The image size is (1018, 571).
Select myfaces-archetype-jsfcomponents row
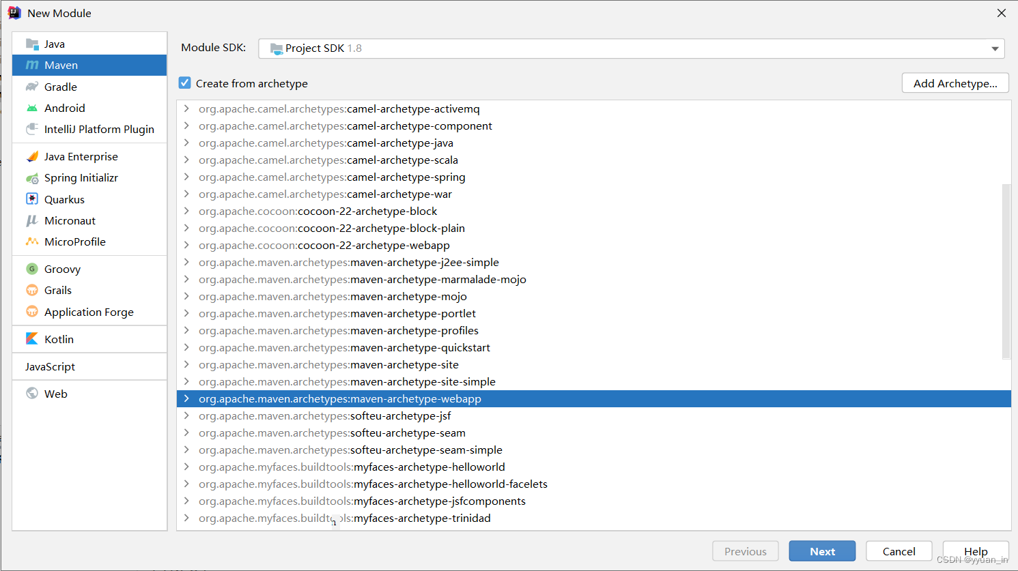(593, 501)
